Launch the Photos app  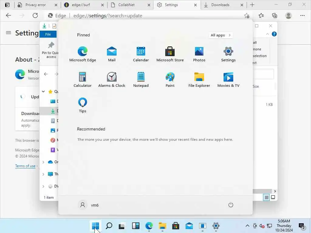[x=199, y=54]
